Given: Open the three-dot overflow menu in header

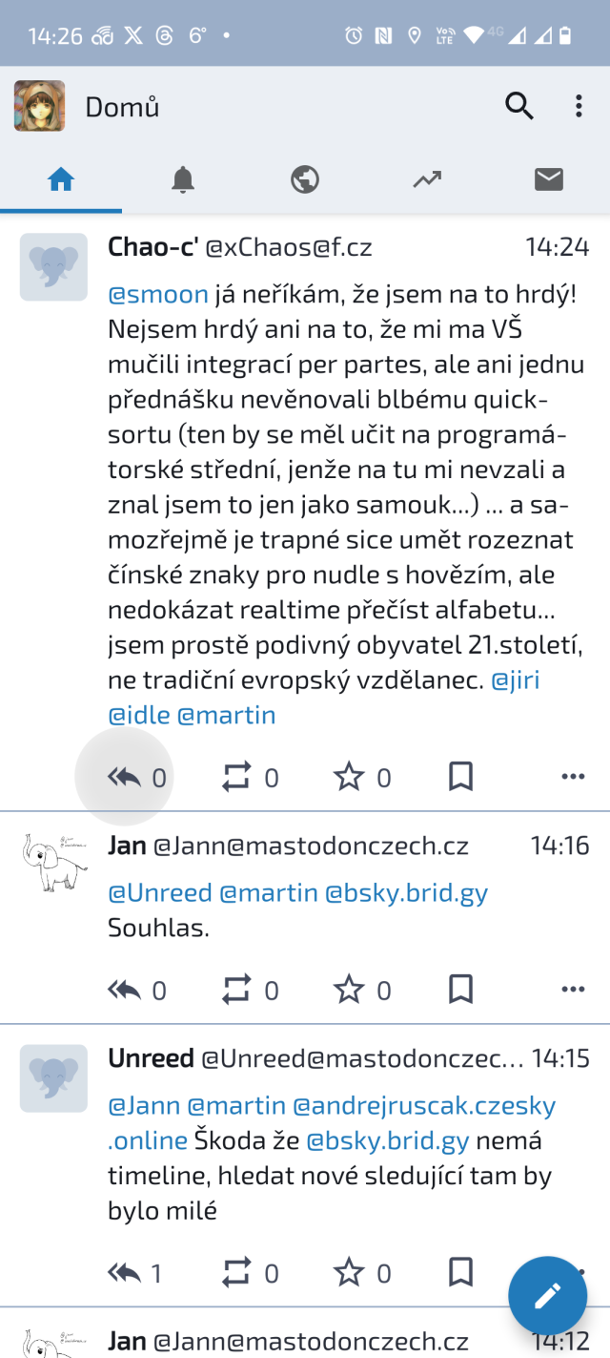Looking at the screenshot, I should pos(579,106).
